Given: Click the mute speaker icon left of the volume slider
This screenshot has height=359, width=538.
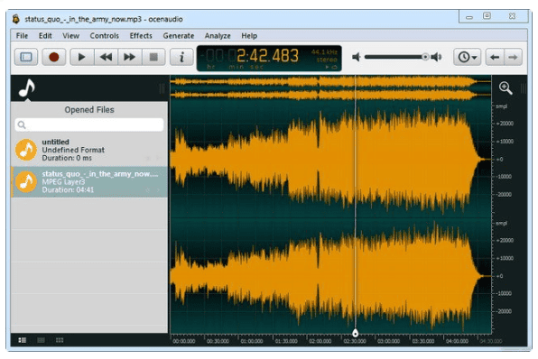Looking at the screenshot, I should (357, 57).
